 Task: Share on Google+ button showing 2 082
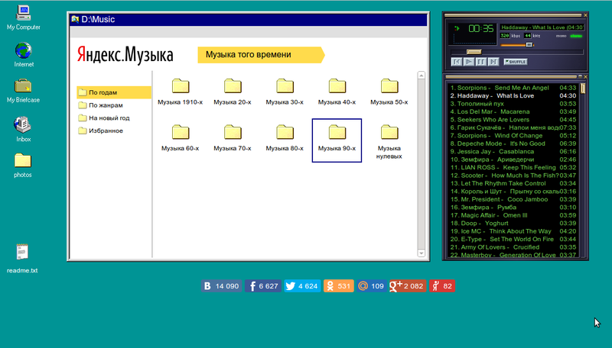[x=408, y=286]
